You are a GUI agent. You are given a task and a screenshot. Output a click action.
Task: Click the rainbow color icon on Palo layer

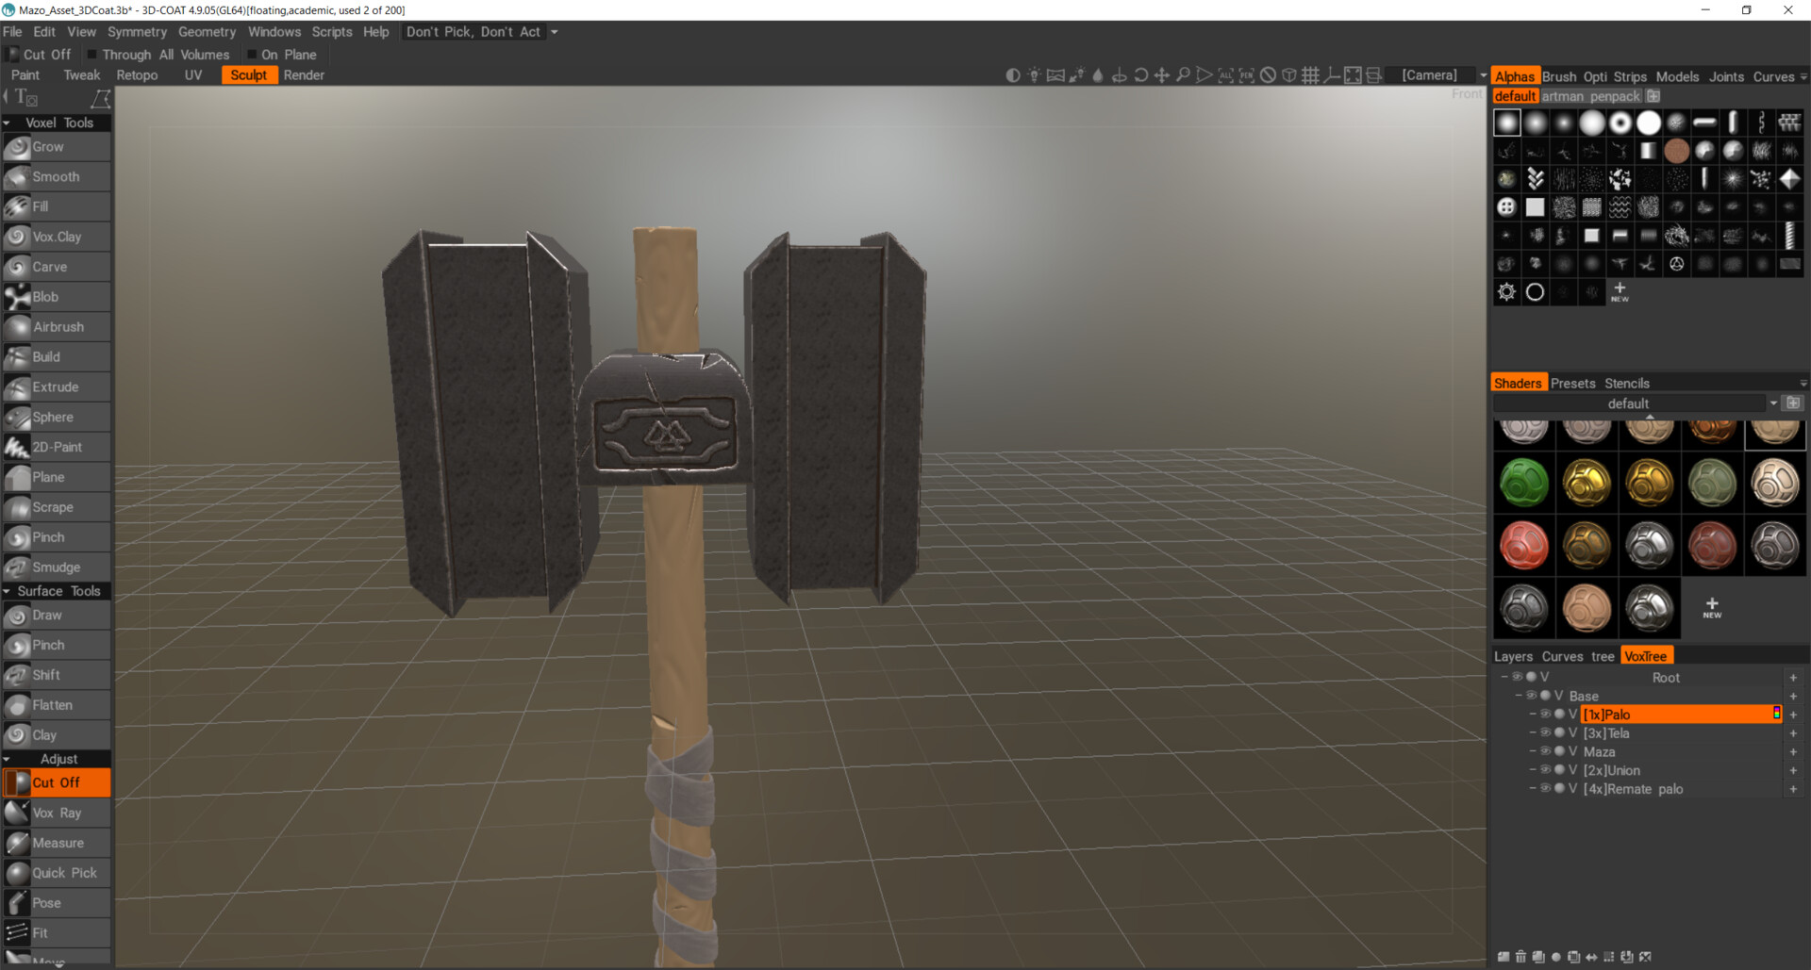pos(1777,714)
